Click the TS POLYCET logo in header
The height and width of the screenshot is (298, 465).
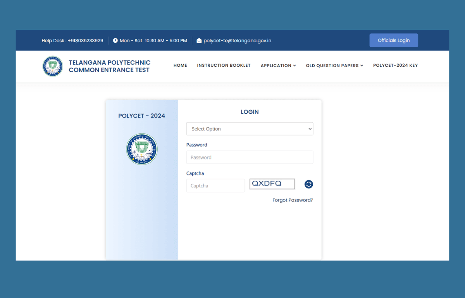coord(53,66)
